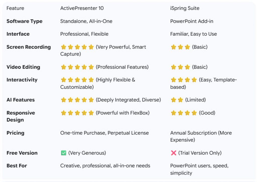Click the green checkmark in Free Version row
Viewport: 257px width, 182px height.
point(63,153)
